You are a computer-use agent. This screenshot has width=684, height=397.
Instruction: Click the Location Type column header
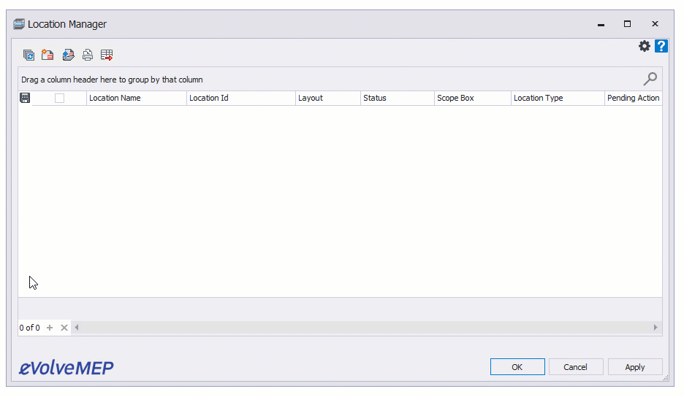(558, 98)
